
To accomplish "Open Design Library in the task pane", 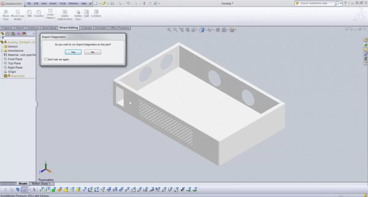I will coord(366,45).
